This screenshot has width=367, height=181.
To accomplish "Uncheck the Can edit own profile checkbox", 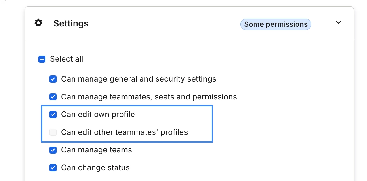I will point(53,115).
